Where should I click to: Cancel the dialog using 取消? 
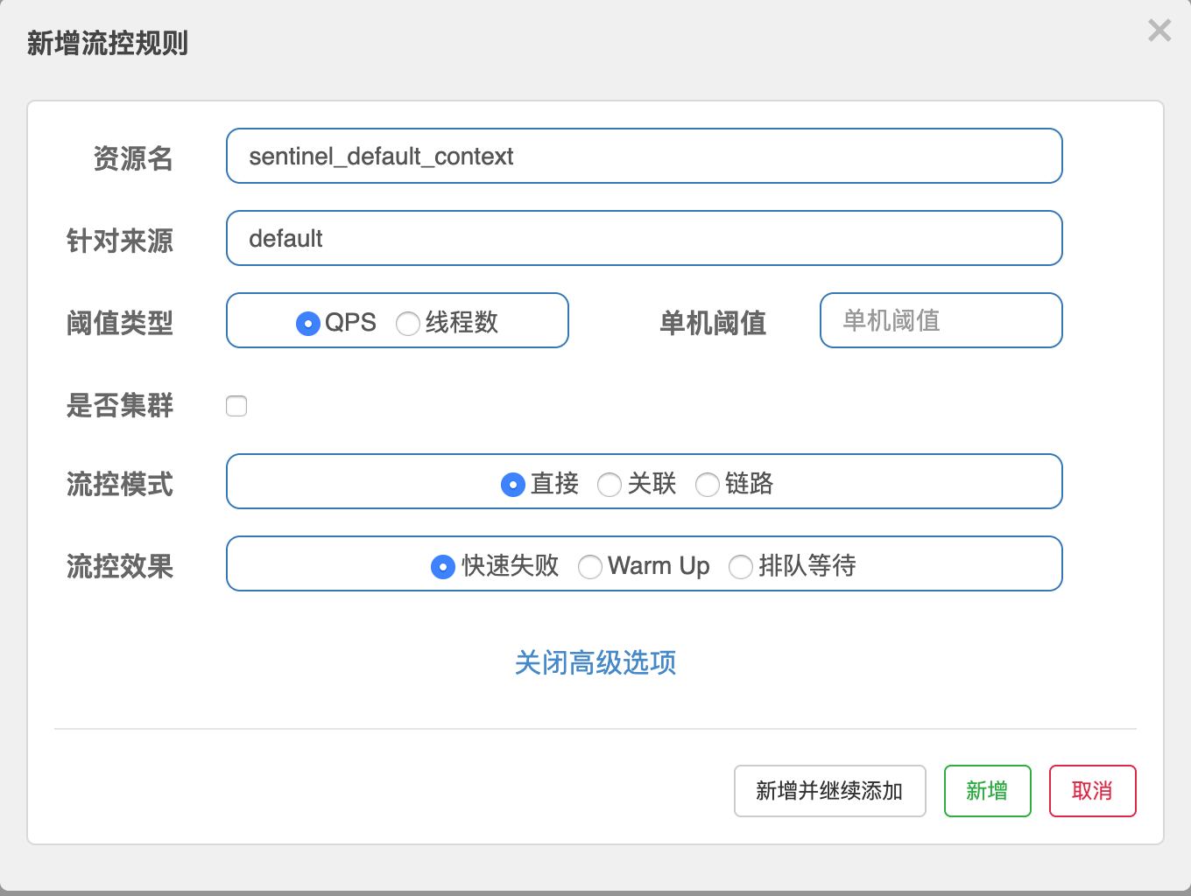(1092, 790)
